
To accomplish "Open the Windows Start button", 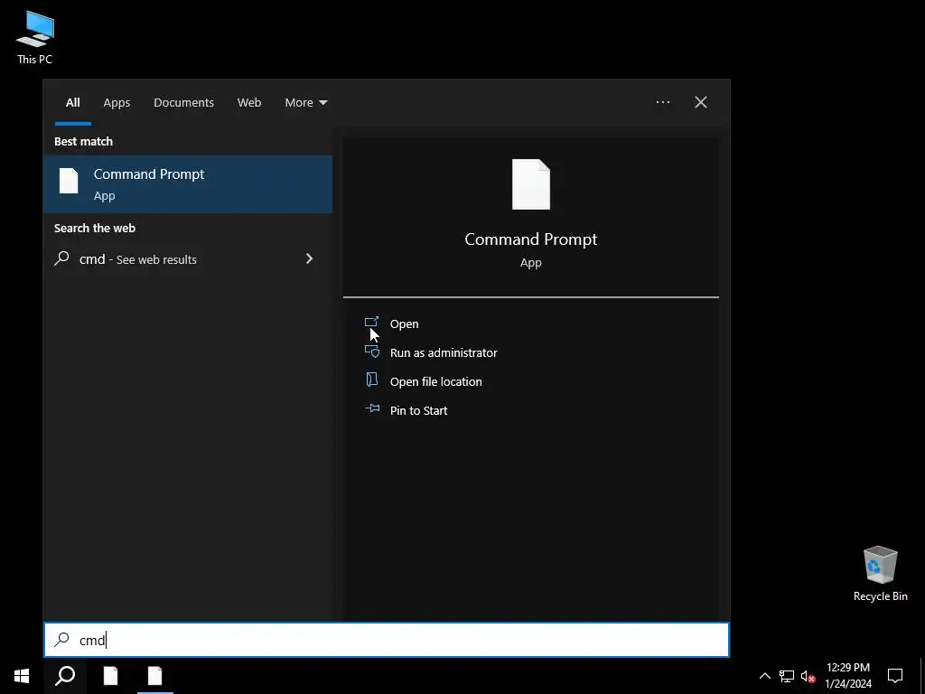I will [x=22, y=676].
